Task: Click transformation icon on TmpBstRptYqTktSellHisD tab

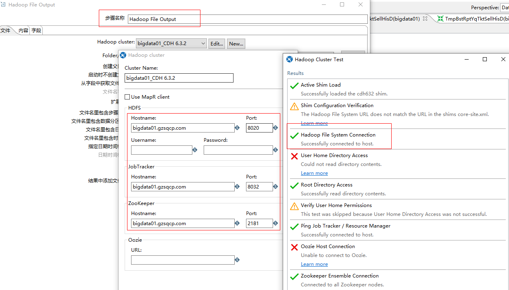Action: pos(440,19)
